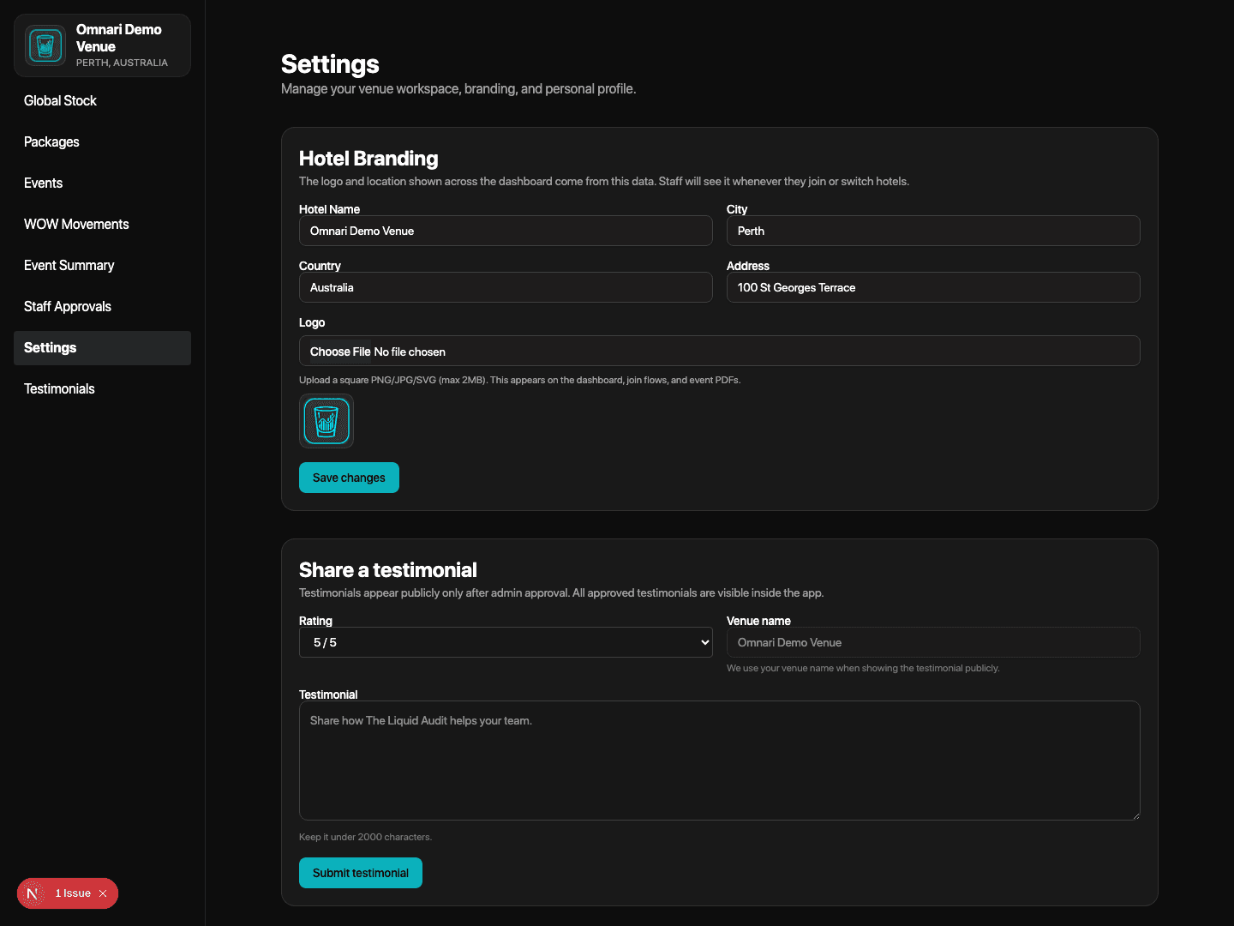Click into the City field
Screen dimensions: 1234x926
pyautogui.click(x=932, y=231)
